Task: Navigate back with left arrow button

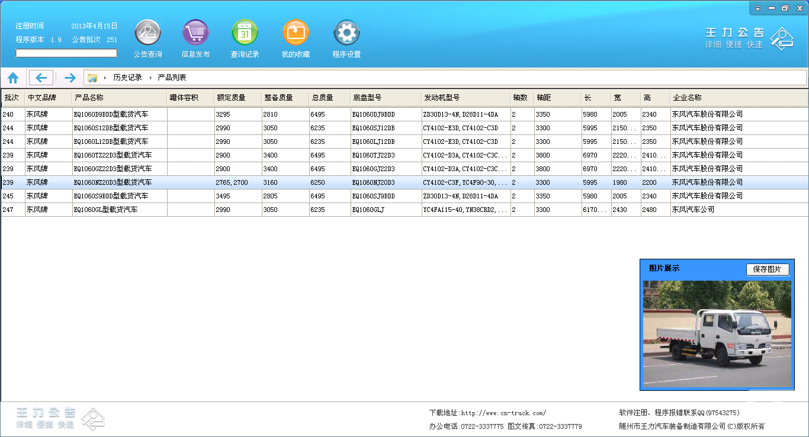Action: tap(41, 78)
